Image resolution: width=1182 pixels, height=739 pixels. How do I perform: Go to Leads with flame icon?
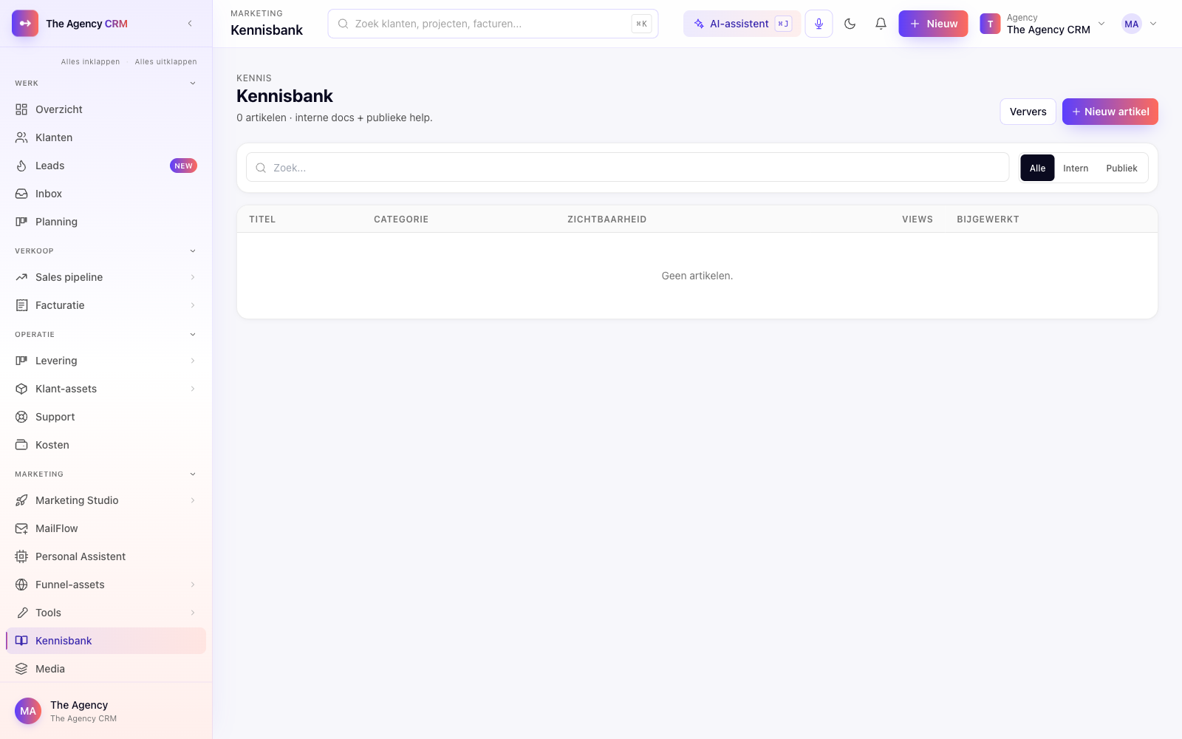click(21, 166)
